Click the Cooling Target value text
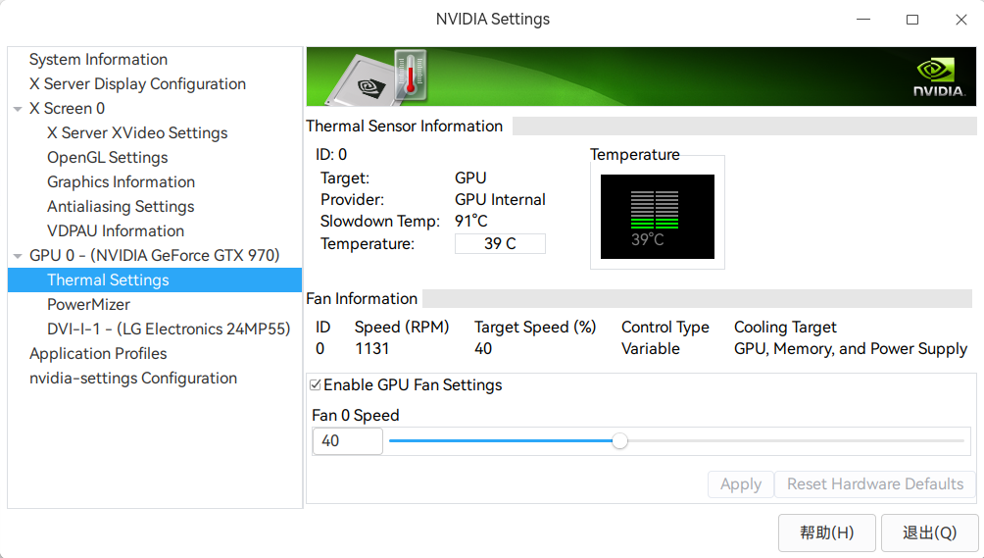Viewport: 984px width, 558px height. click(x=851, y=349)
